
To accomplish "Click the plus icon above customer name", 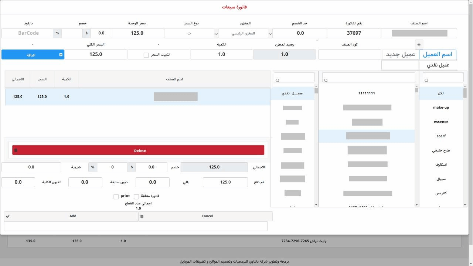I will pyautogui.click(x=419, y=45).
